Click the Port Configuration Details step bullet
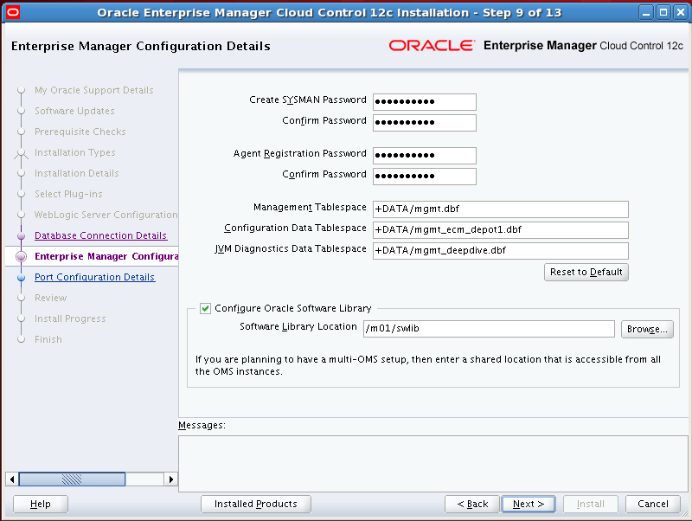 click(21, 277)
